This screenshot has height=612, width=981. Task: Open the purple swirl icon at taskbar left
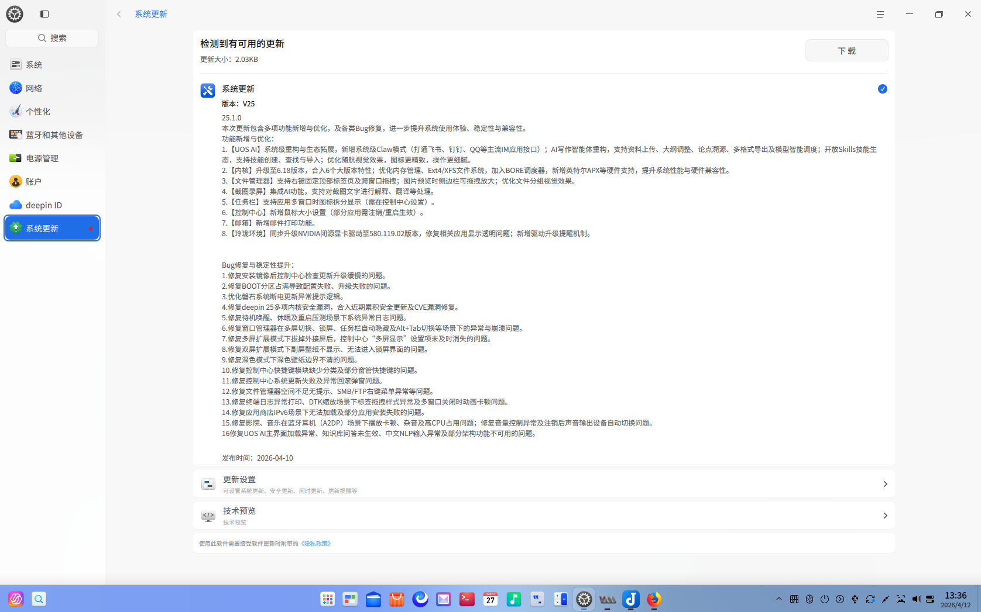click(16, 599)
